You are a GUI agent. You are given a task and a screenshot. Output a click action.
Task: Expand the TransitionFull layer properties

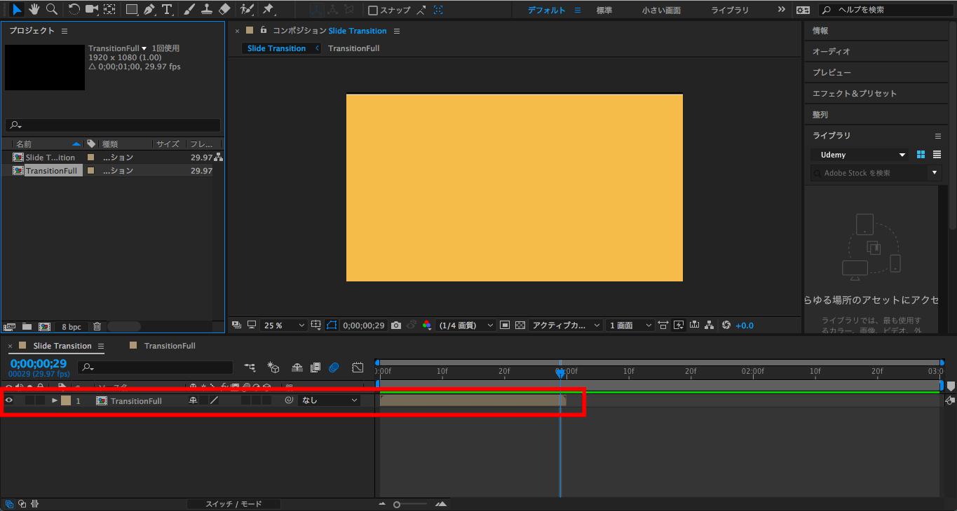[55, 400]
